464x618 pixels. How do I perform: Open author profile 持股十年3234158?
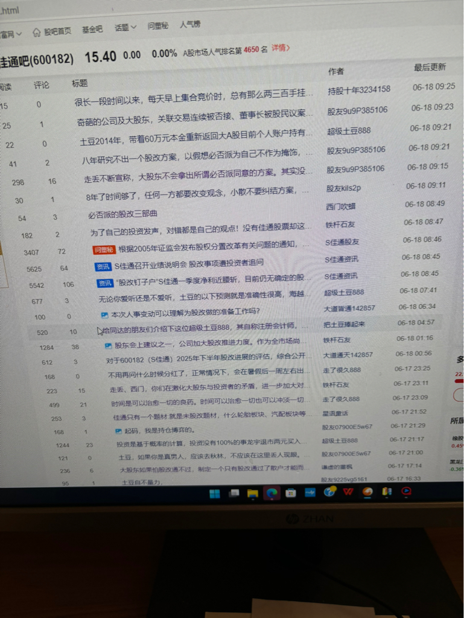pyautogui.click(x=359, y=90)
